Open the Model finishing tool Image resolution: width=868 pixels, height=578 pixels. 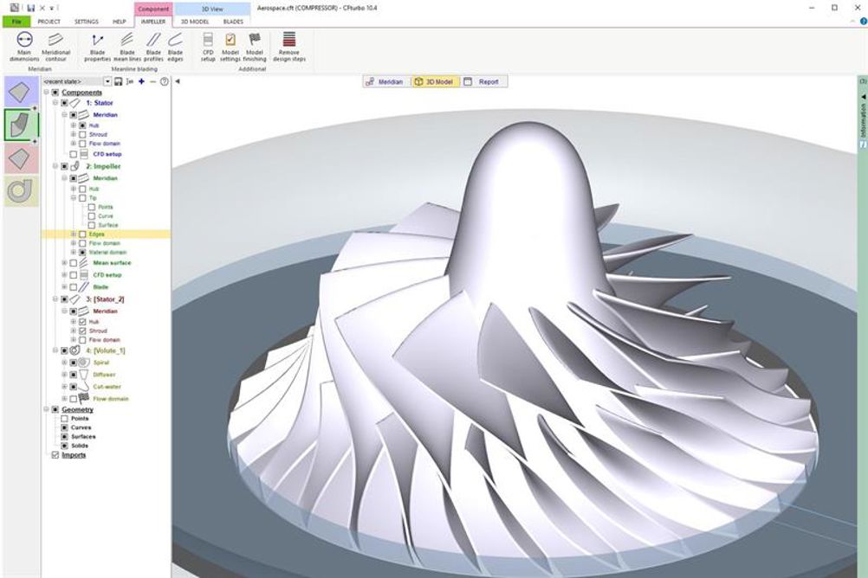click(254, 47)
